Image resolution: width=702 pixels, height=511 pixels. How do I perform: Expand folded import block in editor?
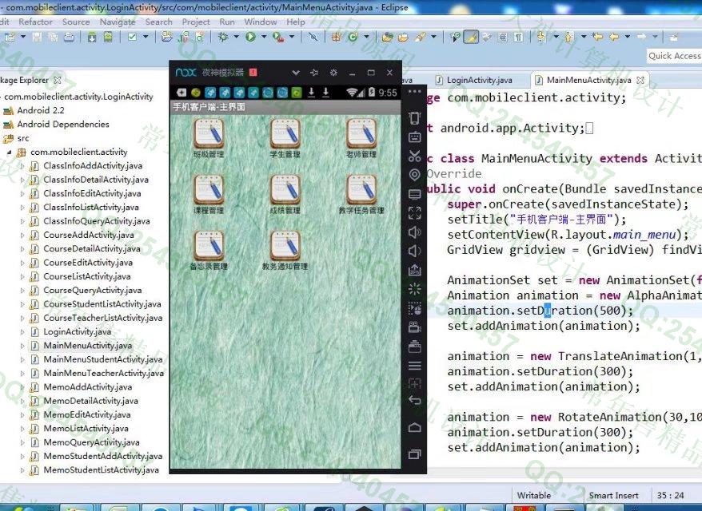(589, 129)
